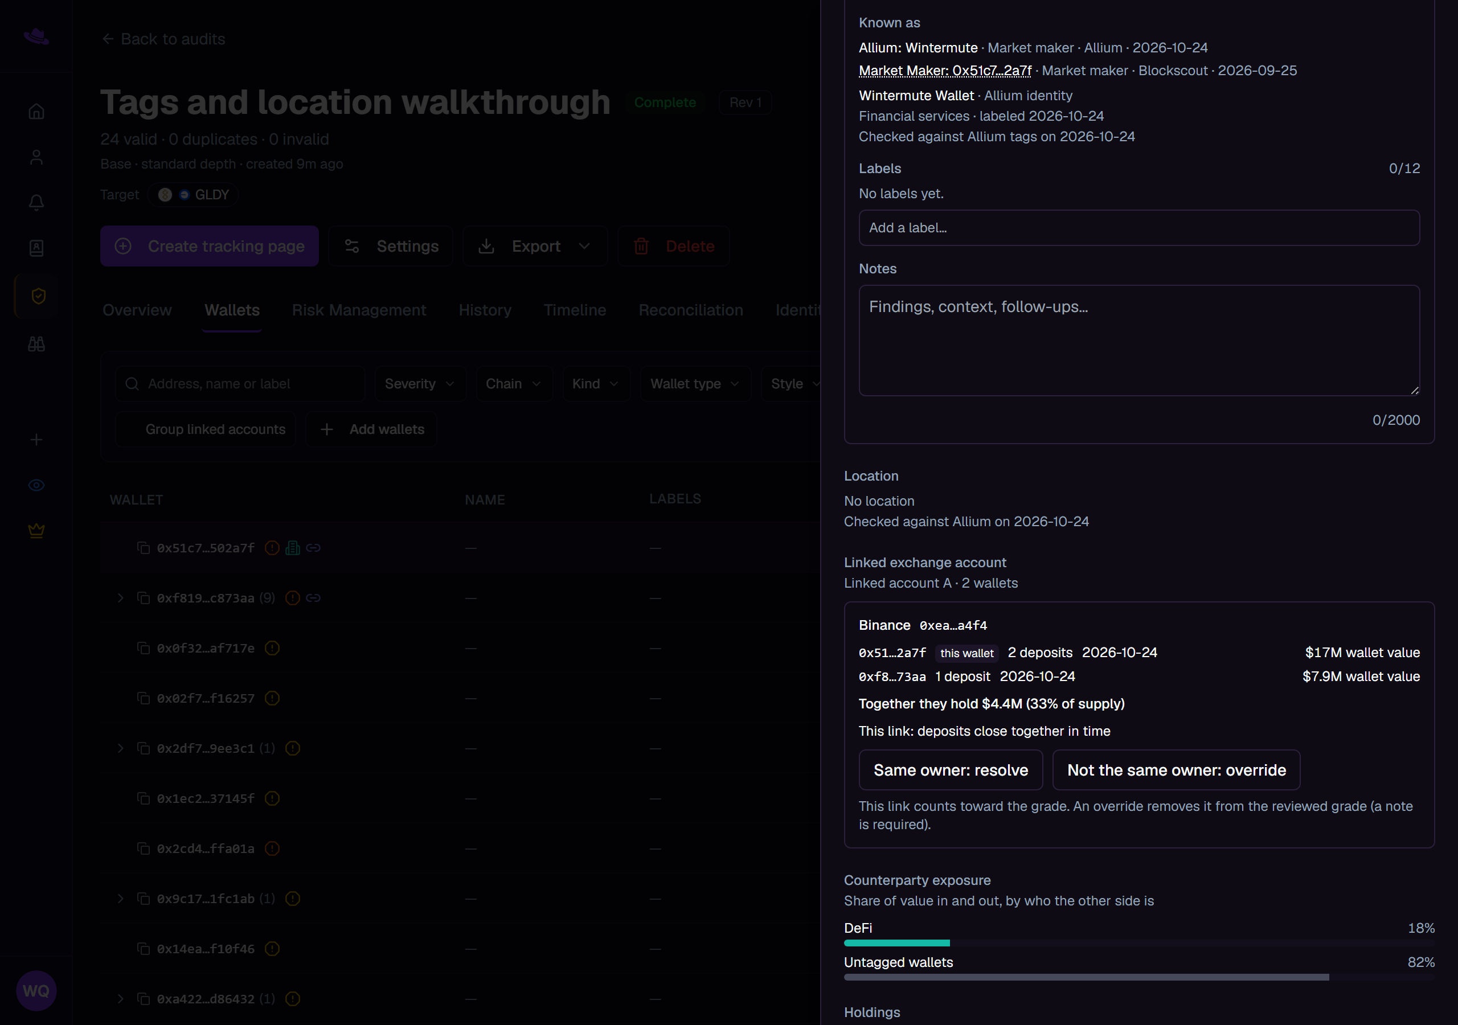Open the notifications bell icon
Viewport: 1458px width, 1025px height.
click(x=36, y=203)
